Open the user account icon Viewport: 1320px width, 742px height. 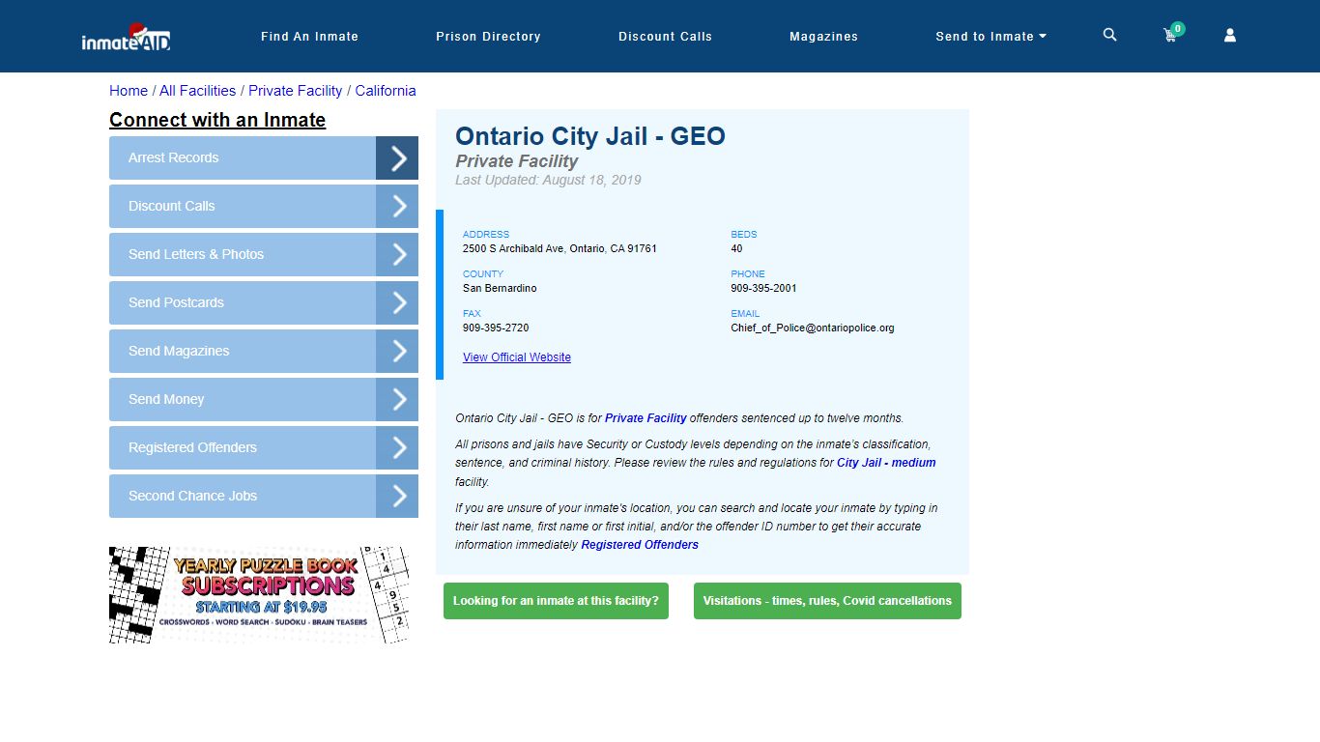(x=1230, y=35)
